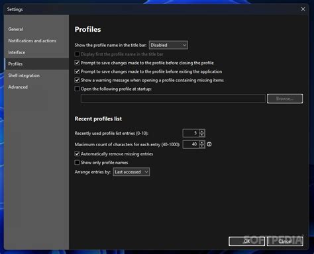The image size is (314, 254).
Task: Go to the Advanced section
Action: click(36, 87)
